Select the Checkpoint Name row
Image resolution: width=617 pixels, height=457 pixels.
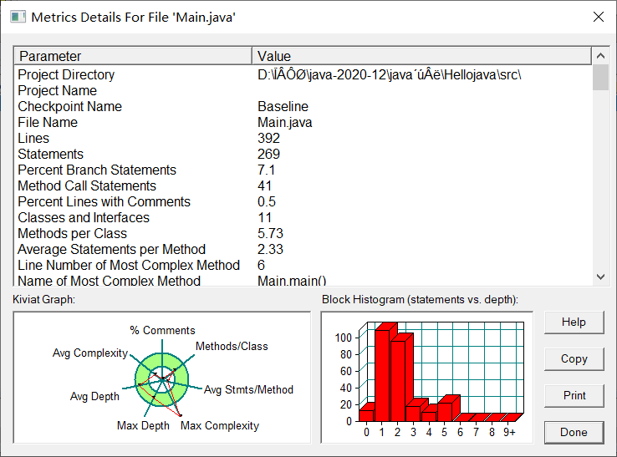pyautogui.click(x=303, y=107)
